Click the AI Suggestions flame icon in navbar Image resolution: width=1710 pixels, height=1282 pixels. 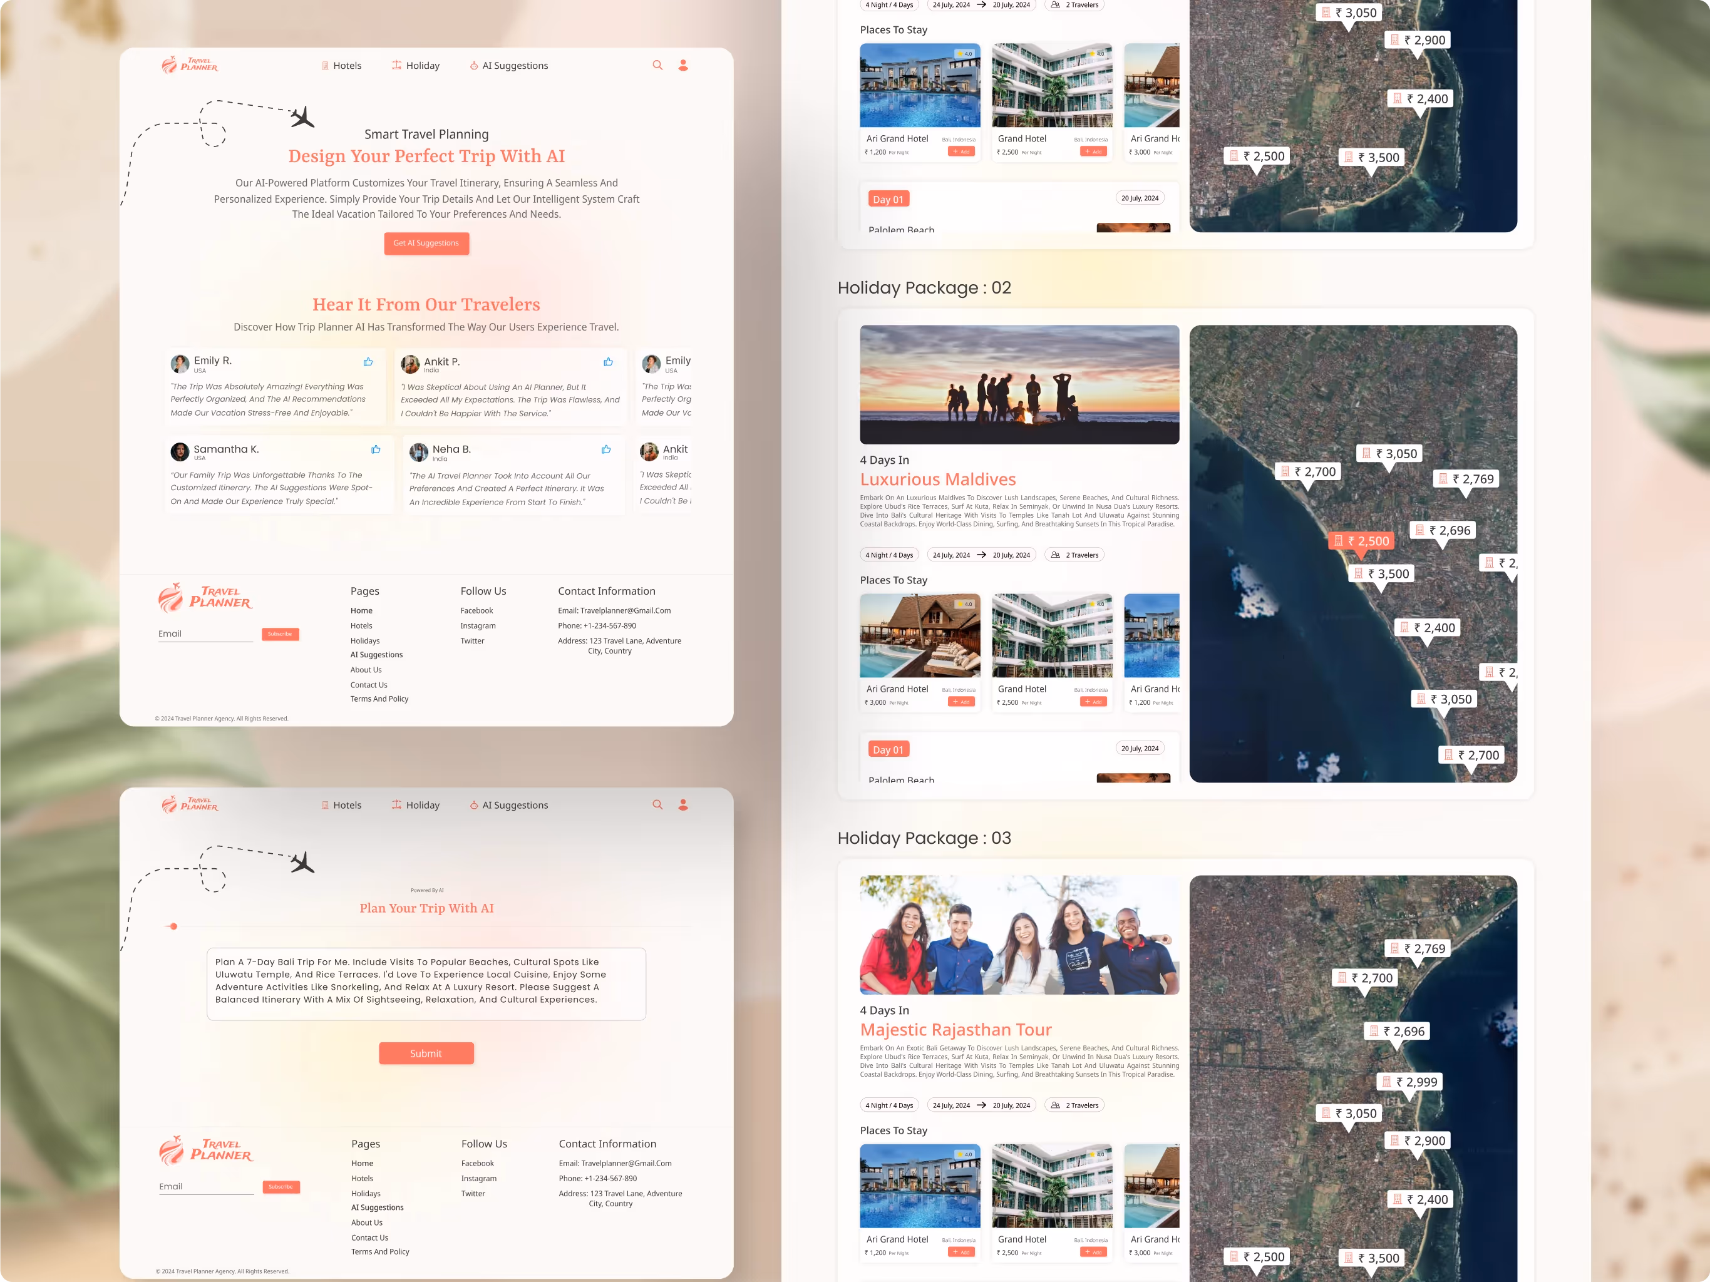[x=473, y=66]
